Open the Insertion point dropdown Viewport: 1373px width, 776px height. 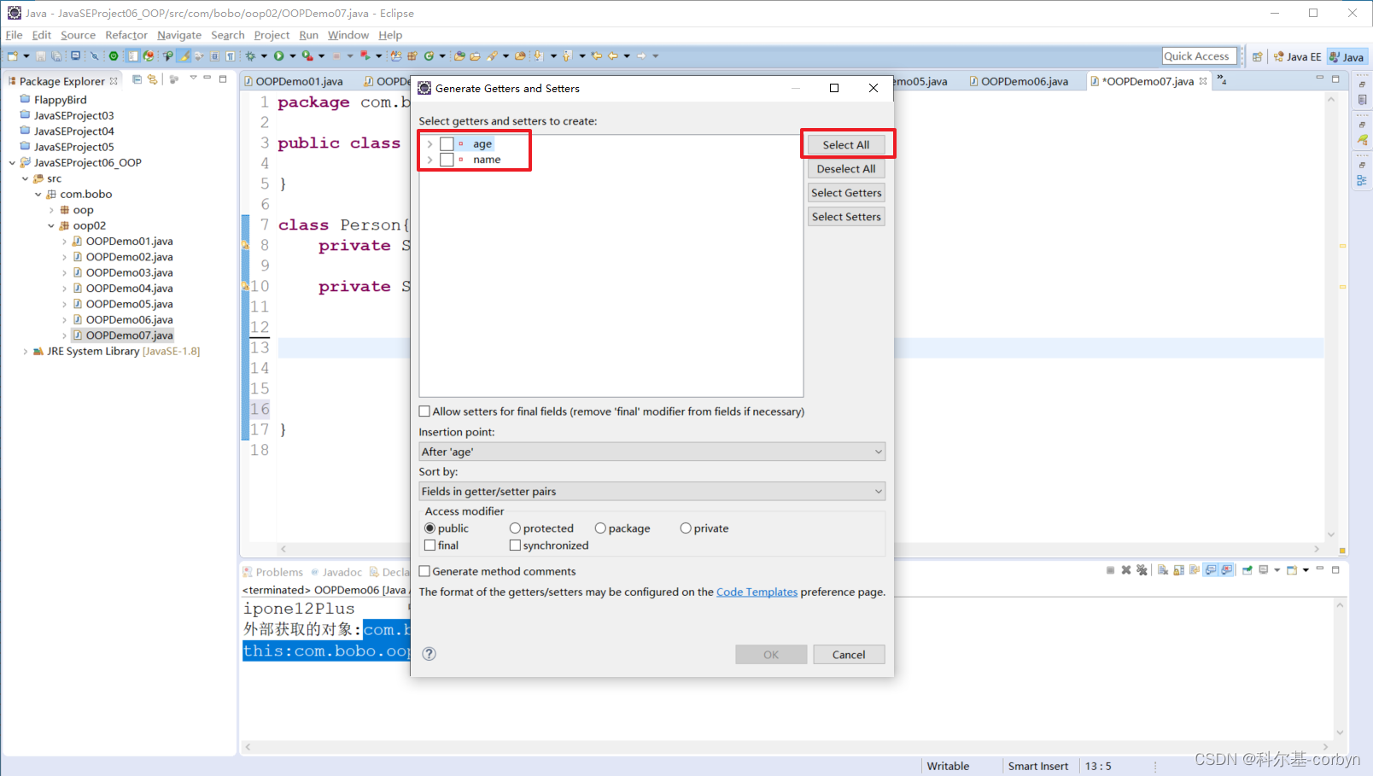[x=651, y=452]
